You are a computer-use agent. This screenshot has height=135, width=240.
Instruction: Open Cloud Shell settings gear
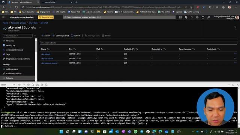(28, 85)
